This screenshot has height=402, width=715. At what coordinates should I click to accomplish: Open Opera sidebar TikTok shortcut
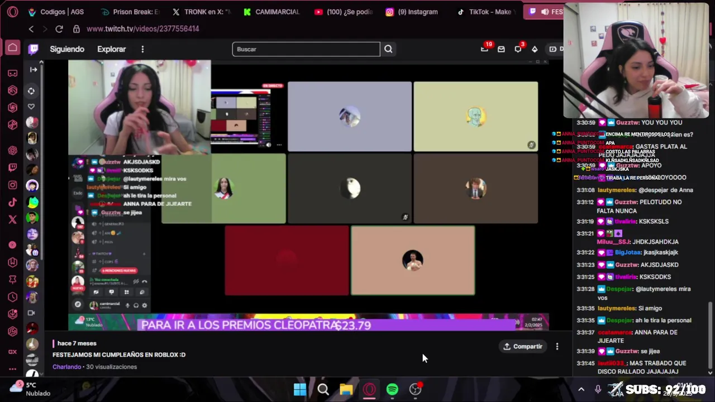click(12, 202)
